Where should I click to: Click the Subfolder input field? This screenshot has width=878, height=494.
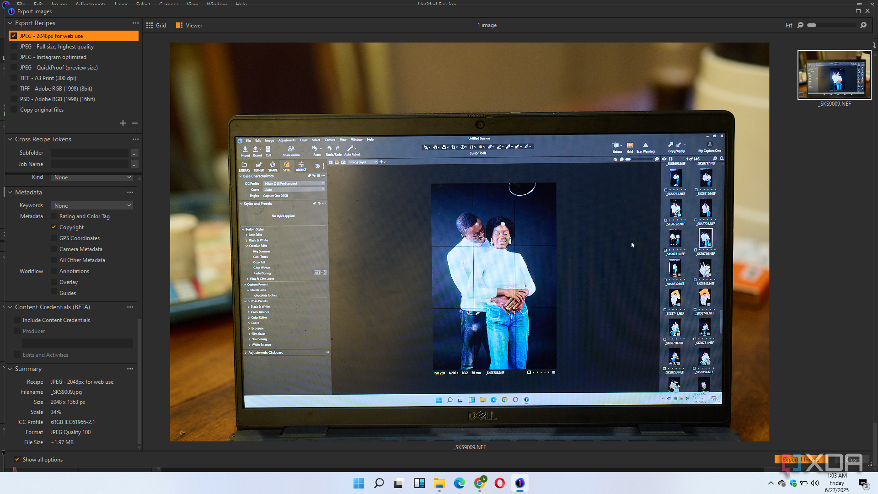tap(90, 153)
